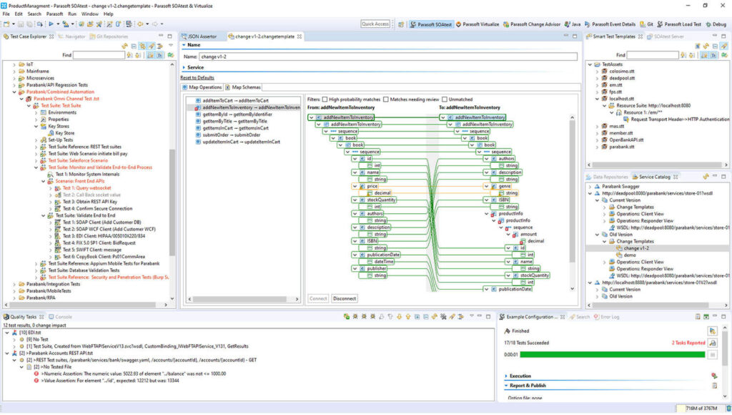The height and width of the screenshot is (415, 732).
Task: Switch to the Java perspective
Action: [573, 24]
